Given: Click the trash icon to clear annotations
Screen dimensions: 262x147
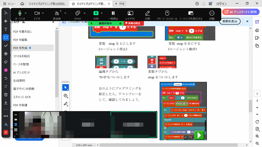Looking at the screenshot, I should click(6, 95).
